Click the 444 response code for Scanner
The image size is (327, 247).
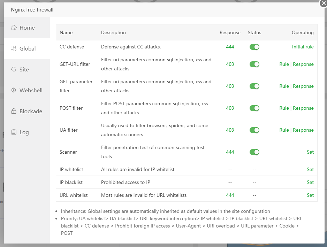(230, 152)
